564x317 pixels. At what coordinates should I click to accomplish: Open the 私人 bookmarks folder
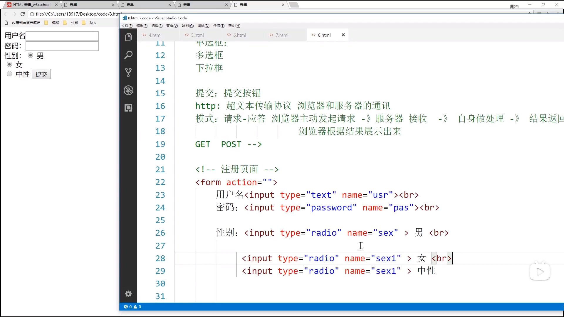(90, 23)
